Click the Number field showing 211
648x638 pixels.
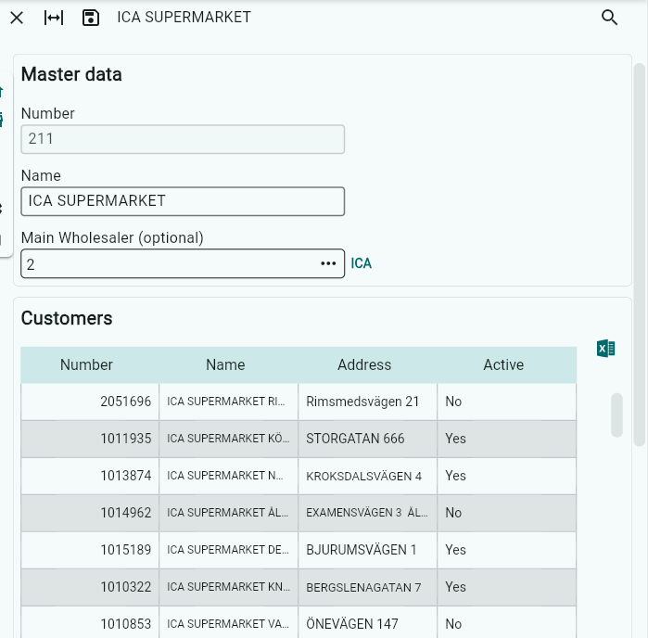click(x=183, y=139)
